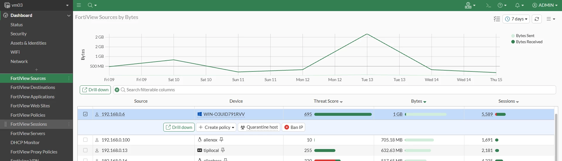The image size is (562, 161).
Task: Click the FortiView Sessions drag handle
Action: 5,124
